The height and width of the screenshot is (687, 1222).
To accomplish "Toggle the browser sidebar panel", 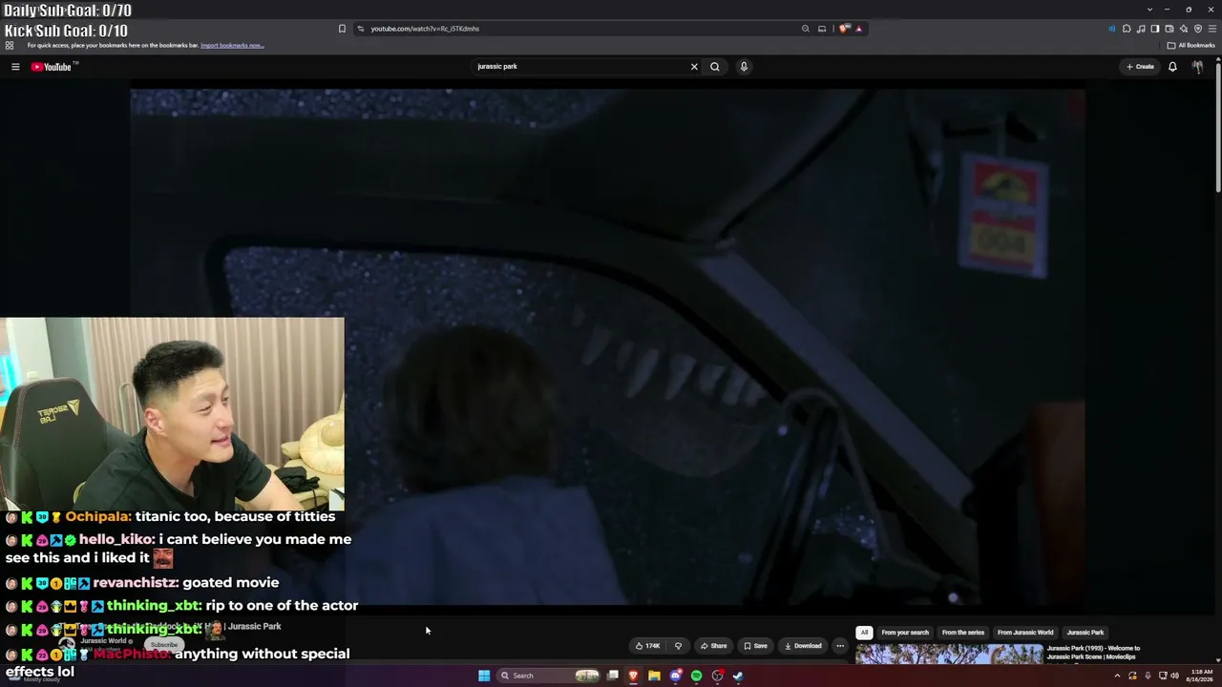I will point(1155,29).
